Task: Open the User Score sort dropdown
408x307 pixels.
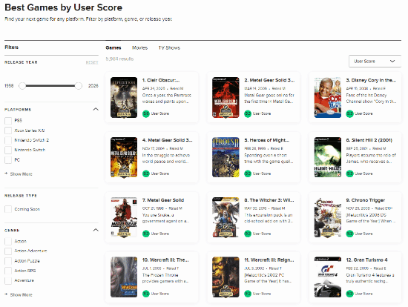Action: coord(375,62)
